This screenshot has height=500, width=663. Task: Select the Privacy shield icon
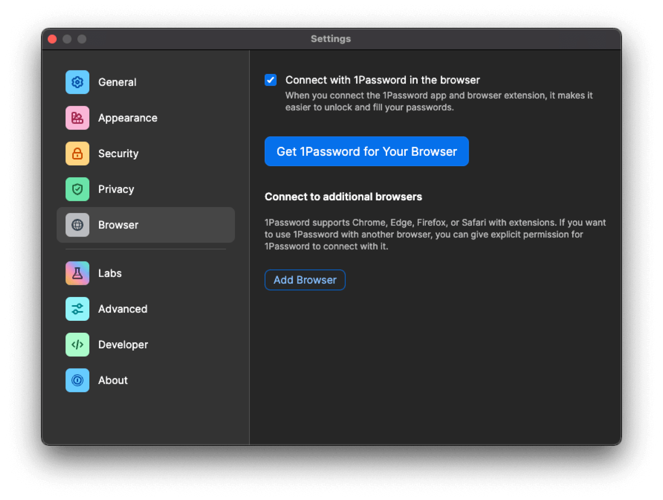77,189
